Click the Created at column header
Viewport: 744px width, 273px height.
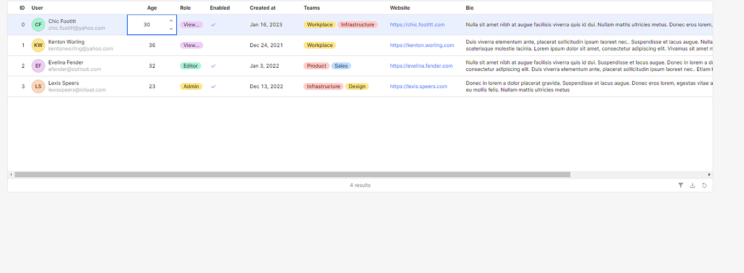[x=263, y=8]
